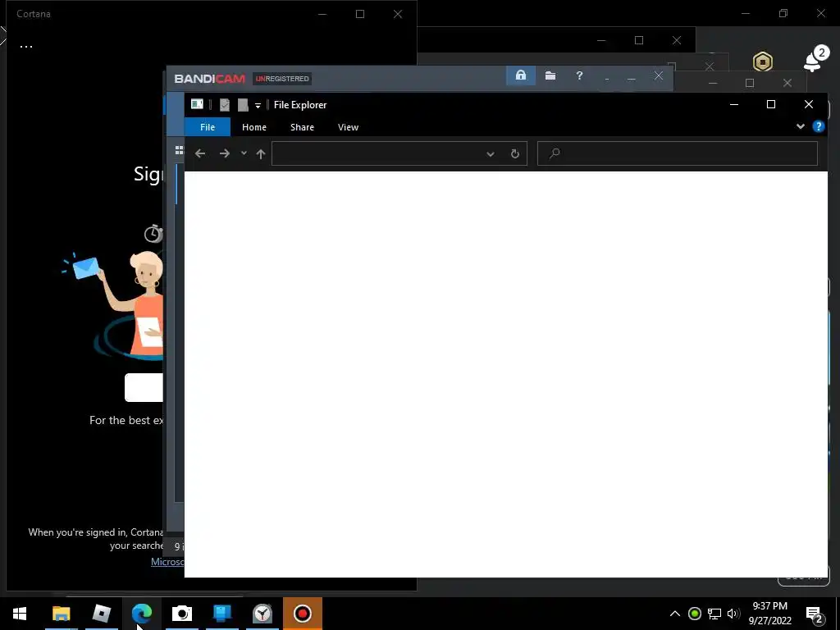The height and width of the screenshot is (630, 840).
Task: Open the clock app on taskbar
Action: click(x=262, y=614)
